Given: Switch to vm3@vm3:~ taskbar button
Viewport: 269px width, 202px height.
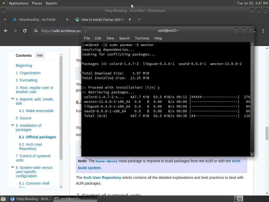Looking at the screenshot, I should [75, 199].
